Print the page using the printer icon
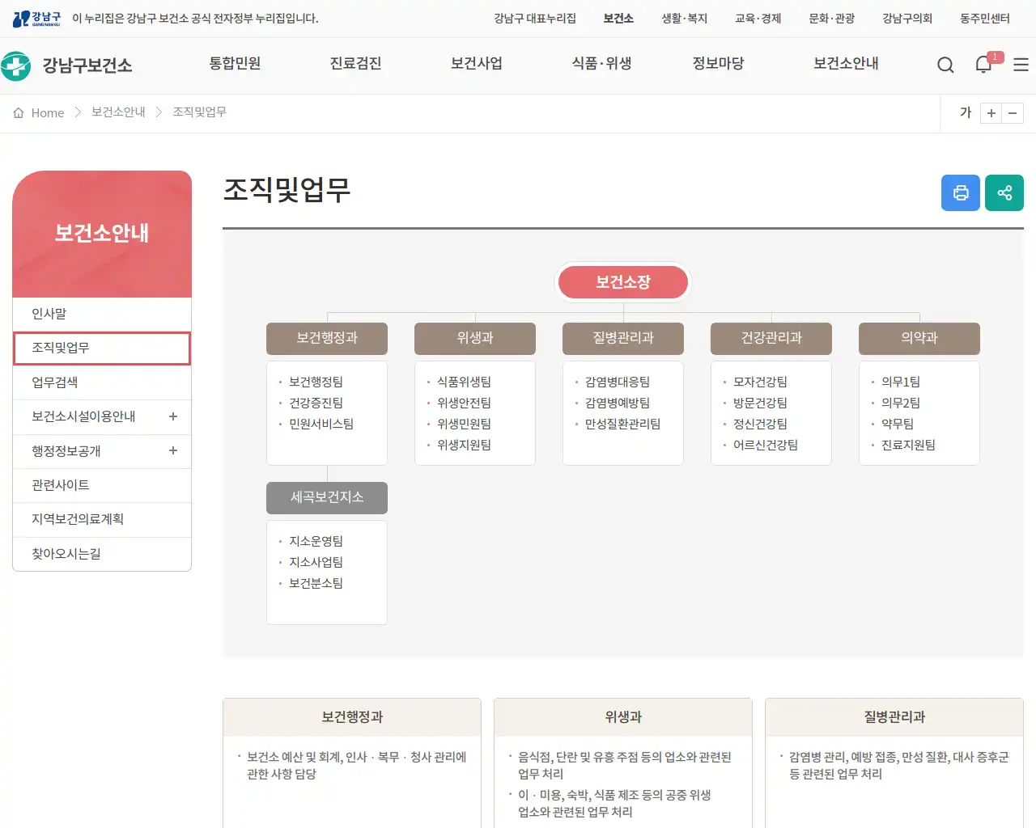This screenshot has width=1036, height=828. click(961, 192)
